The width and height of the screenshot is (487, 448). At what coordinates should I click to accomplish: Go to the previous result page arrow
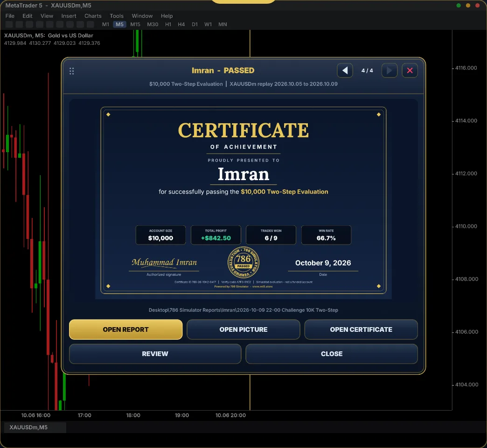[x=345, y=70]
